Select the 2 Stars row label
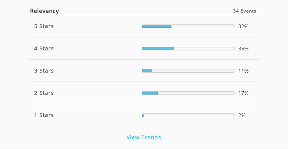Image resolution: width=288 pixels, height=149 pixels. [x=44, y=93]
